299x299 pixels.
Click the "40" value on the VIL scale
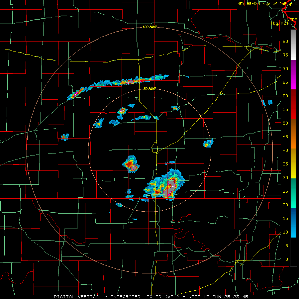[x=285, y=150]
